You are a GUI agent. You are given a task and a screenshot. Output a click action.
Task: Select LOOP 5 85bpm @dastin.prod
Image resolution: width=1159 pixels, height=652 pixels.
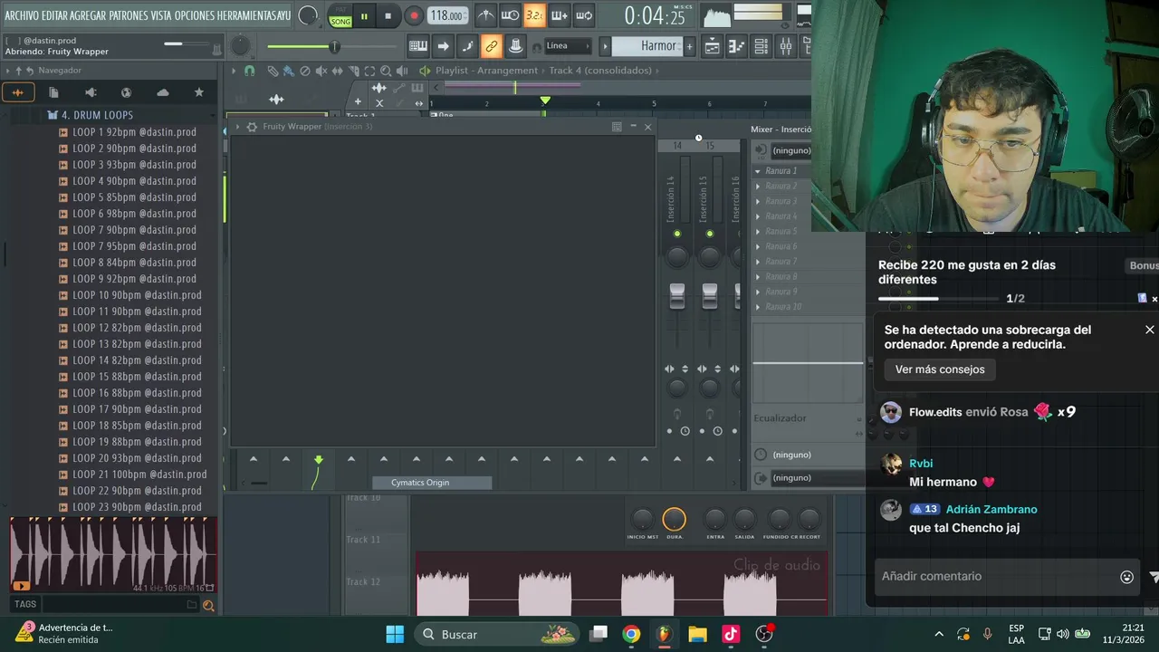[x=134, y=197]
